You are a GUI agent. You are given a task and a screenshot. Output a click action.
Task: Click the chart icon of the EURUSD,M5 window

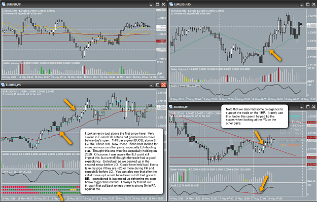point(3,85)
